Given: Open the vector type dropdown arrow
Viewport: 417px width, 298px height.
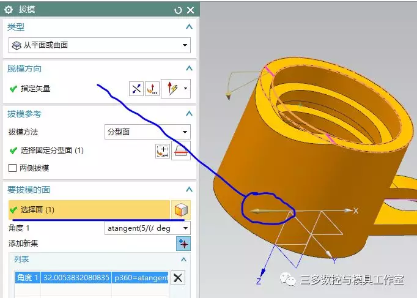Looking at the screenshot, I should tap(186, 89).
